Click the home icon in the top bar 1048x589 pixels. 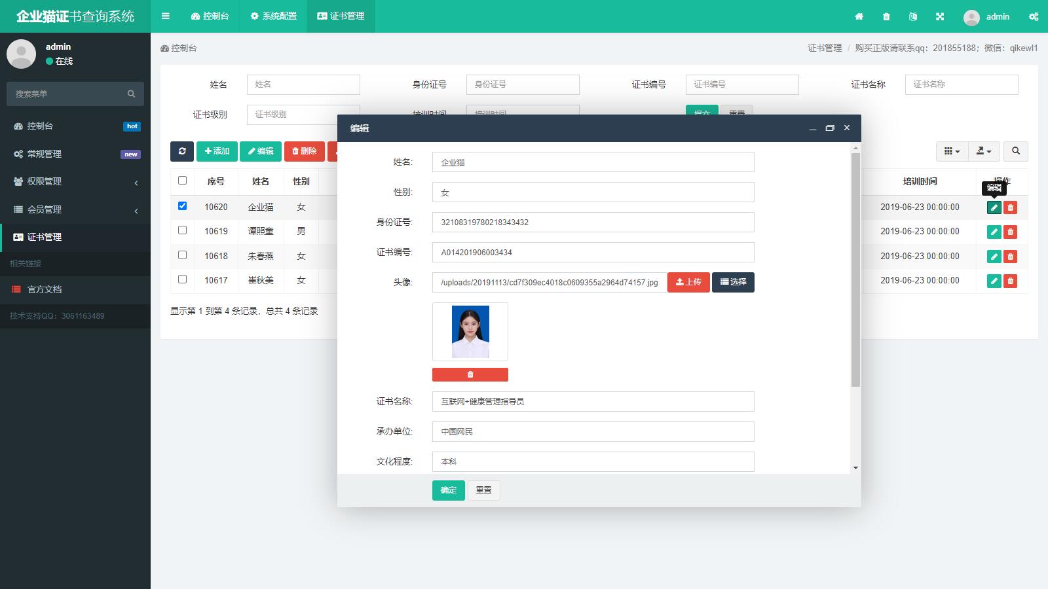(859, 16)
